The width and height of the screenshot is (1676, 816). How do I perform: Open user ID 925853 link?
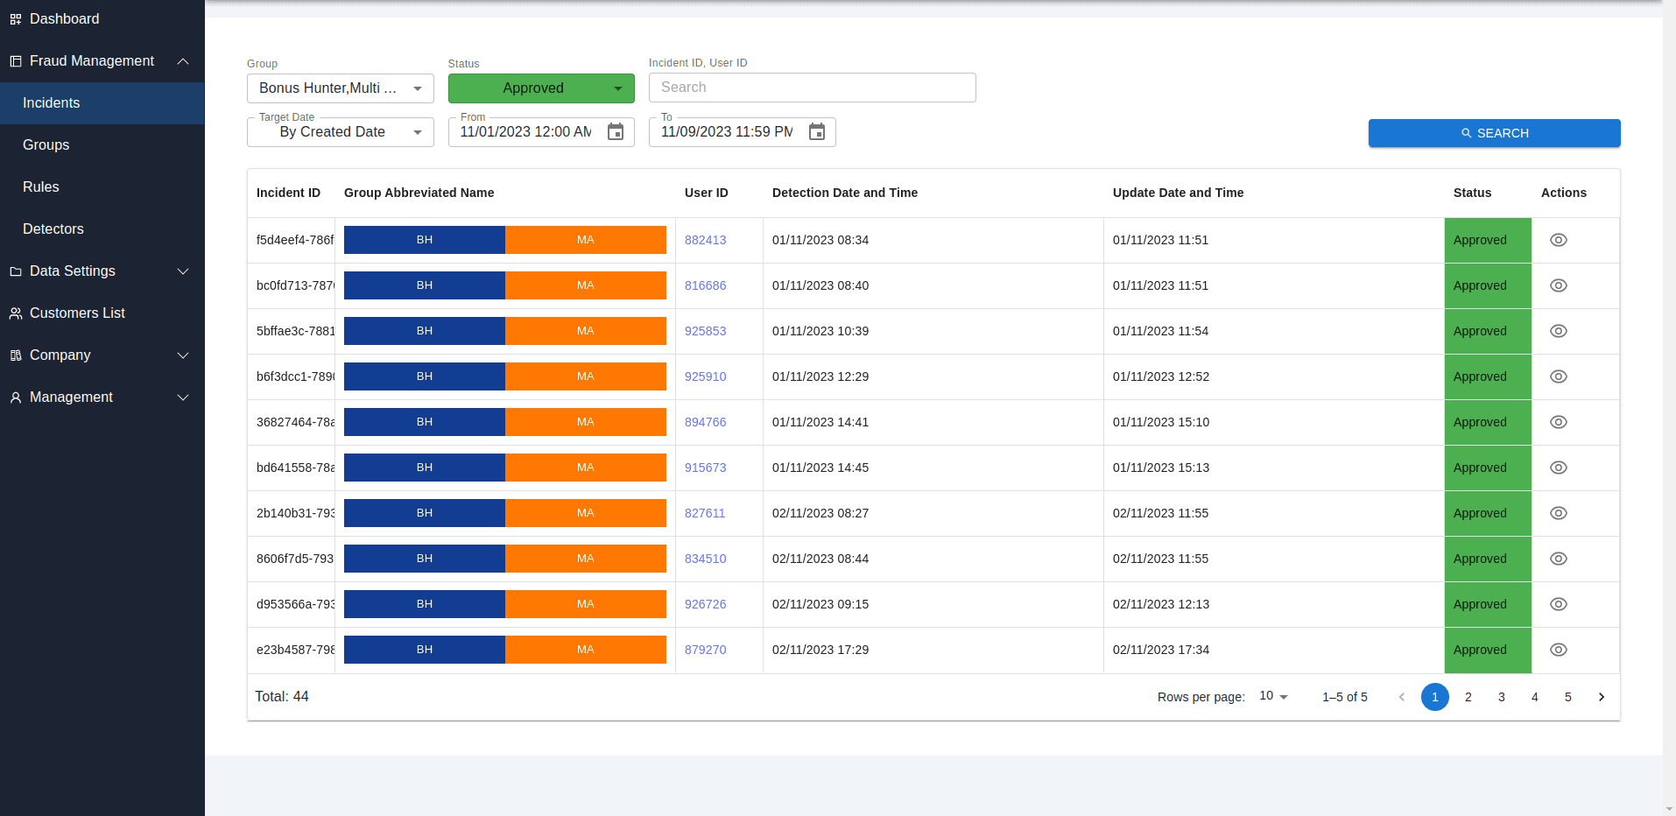[705, 331]
